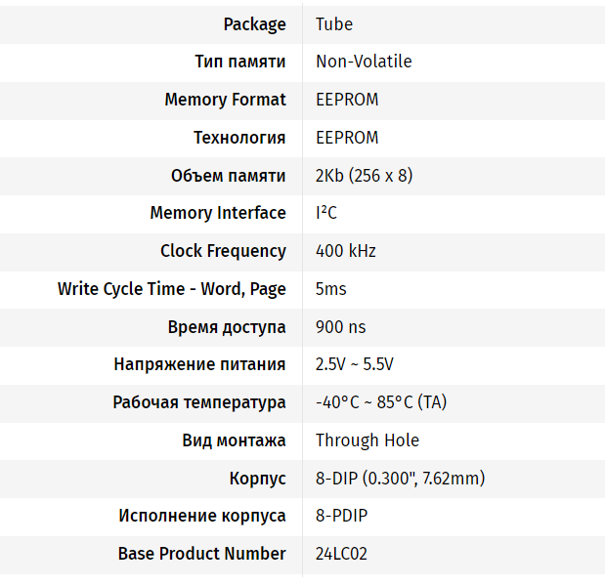Click the Memory Format label

pyautogui.click(x=225, y=100)
